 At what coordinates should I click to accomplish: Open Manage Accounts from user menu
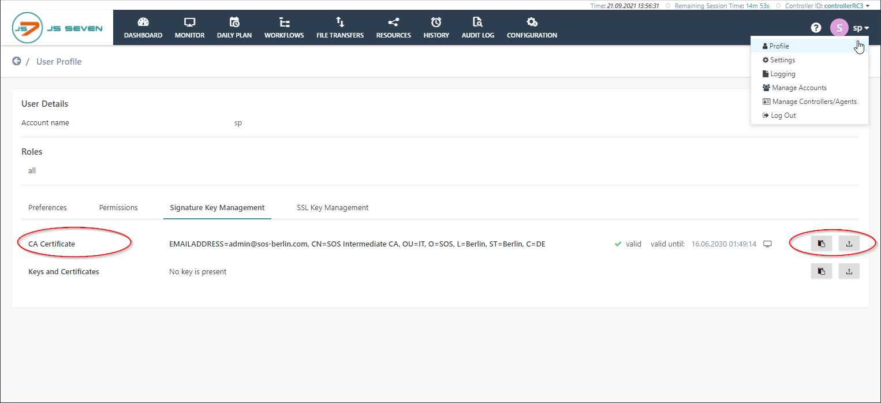pyautogui.click(x=809, y=87)
